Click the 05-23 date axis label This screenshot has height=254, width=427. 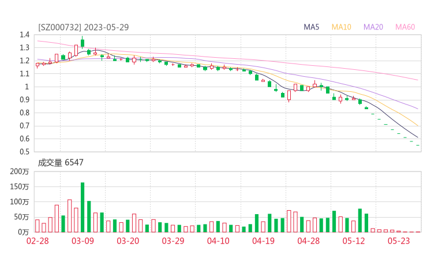pyautogui.click(x=399, y=241)
